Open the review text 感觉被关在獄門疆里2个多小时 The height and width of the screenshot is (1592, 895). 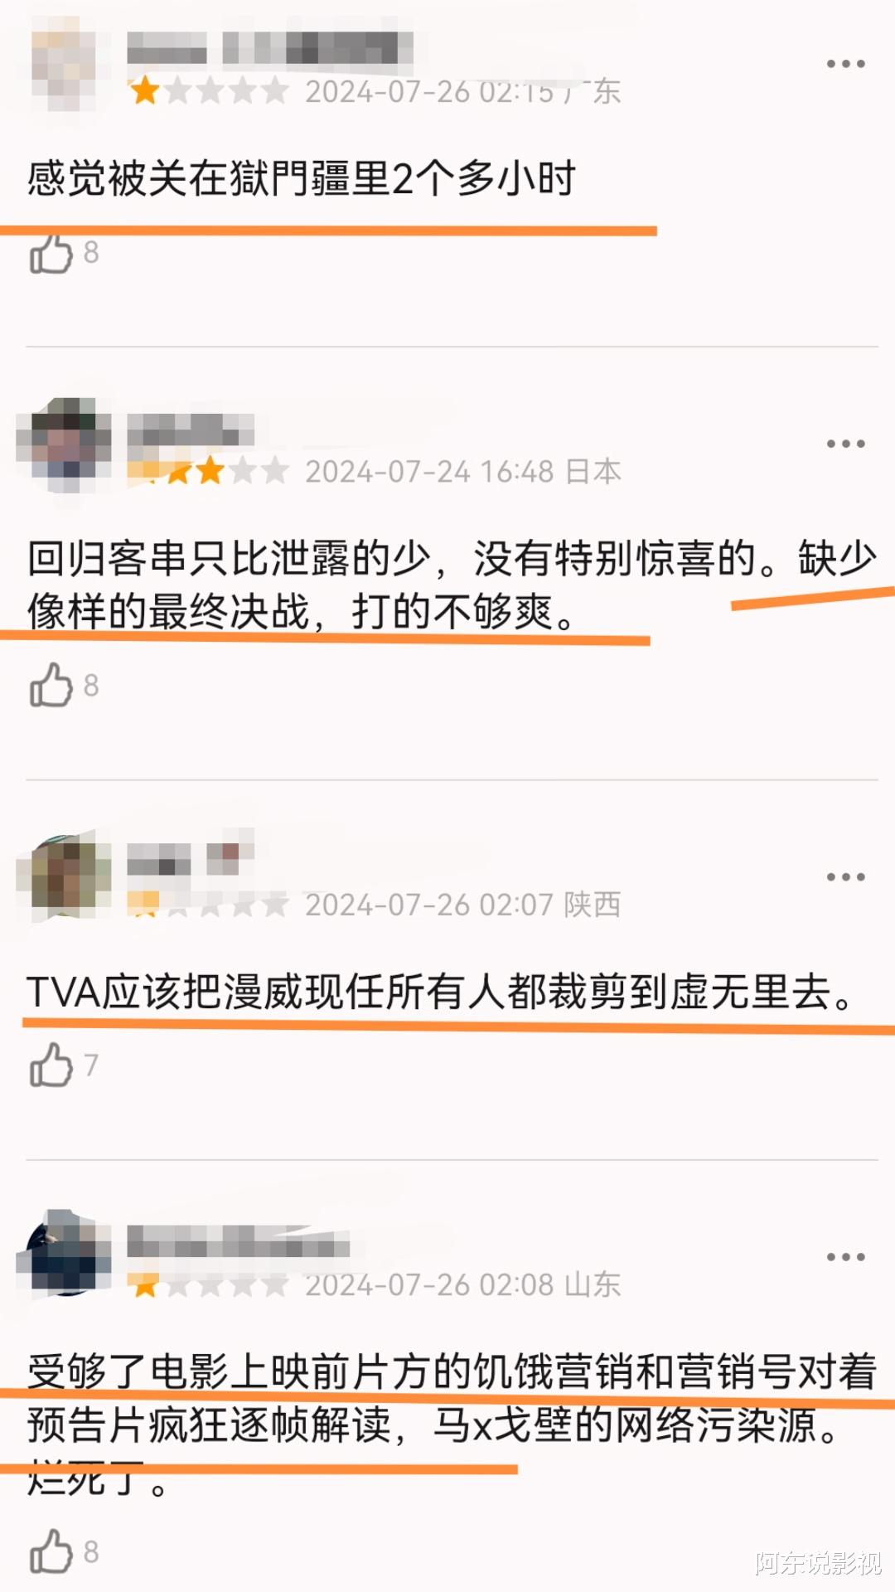[x=302, y=178]
